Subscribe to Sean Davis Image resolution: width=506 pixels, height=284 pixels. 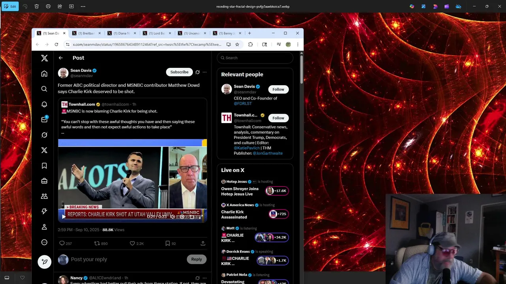click(179, 72)
